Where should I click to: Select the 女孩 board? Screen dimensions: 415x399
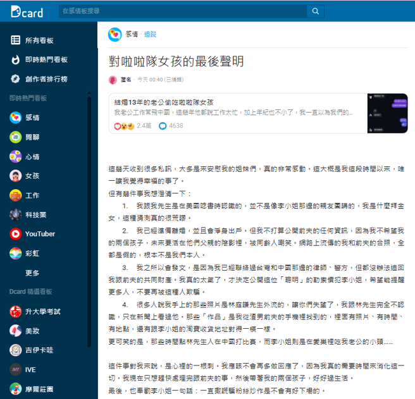[x=32, y=176]
